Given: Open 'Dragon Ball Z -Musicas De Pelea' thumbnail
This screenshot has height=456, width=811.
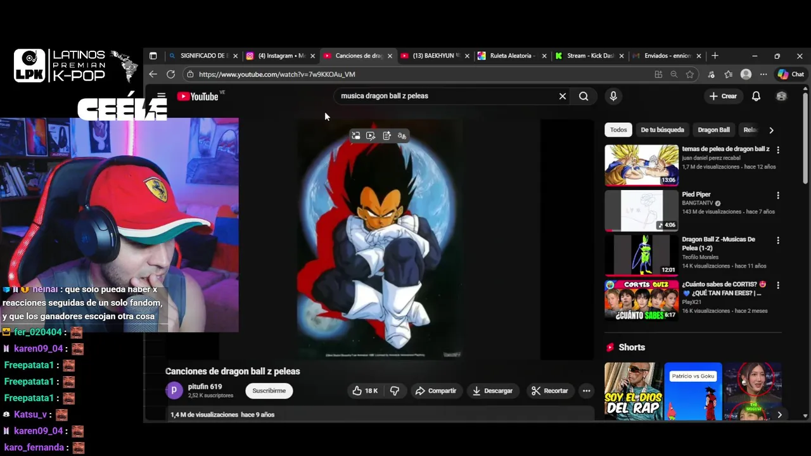Looking at the screenshot, I should (x=641, y=256).
